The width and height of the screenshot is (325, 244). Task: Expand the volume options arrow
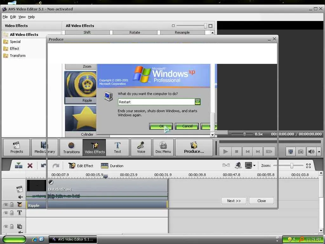[x=319, y=152]
